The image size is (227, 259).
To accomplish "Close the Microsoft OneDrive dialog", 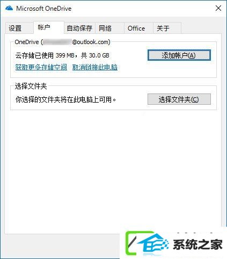I will pos(218,8).
